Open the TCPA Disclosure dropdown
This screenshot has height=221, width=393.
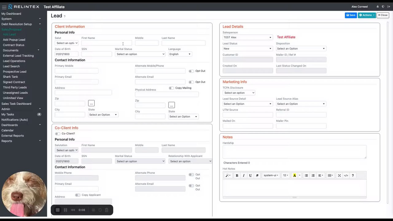[x=239, y=93]
